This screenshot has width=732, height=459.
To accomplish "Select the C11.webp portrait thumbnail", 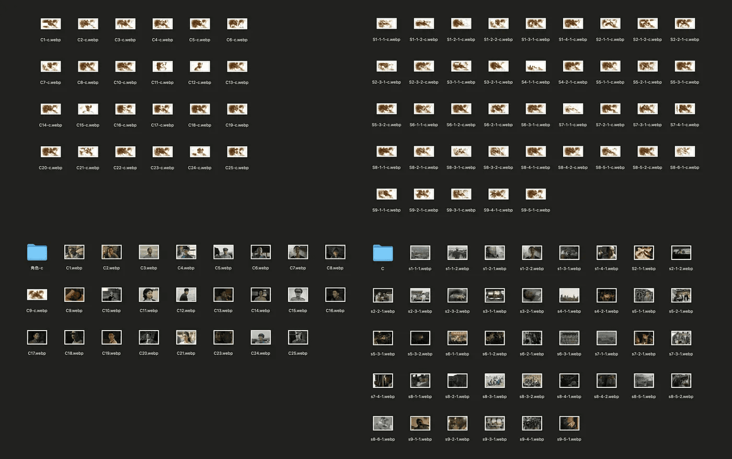I will [x=148, y=295].
